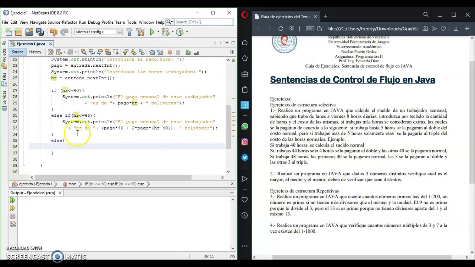Open WhatsApp in the Opera sidebar
Screen dimensions: 475x267
tap(245, 126)
